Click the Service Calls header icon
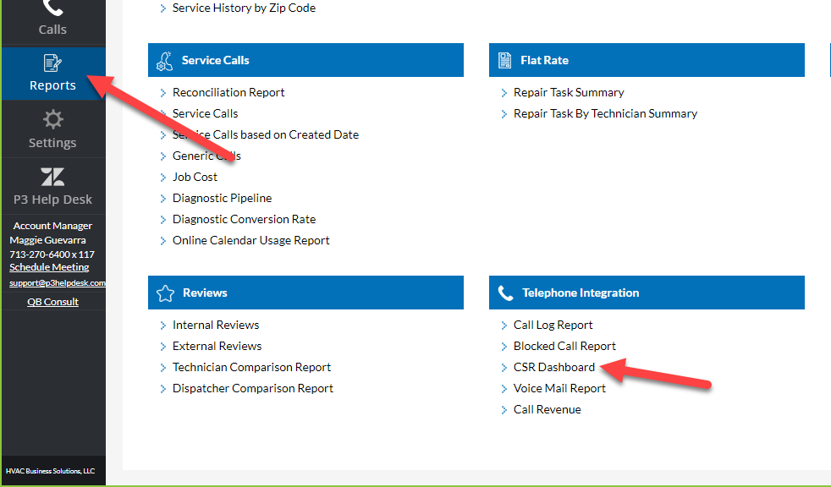This screenshot has width=831, height=487. pos(165,61)
